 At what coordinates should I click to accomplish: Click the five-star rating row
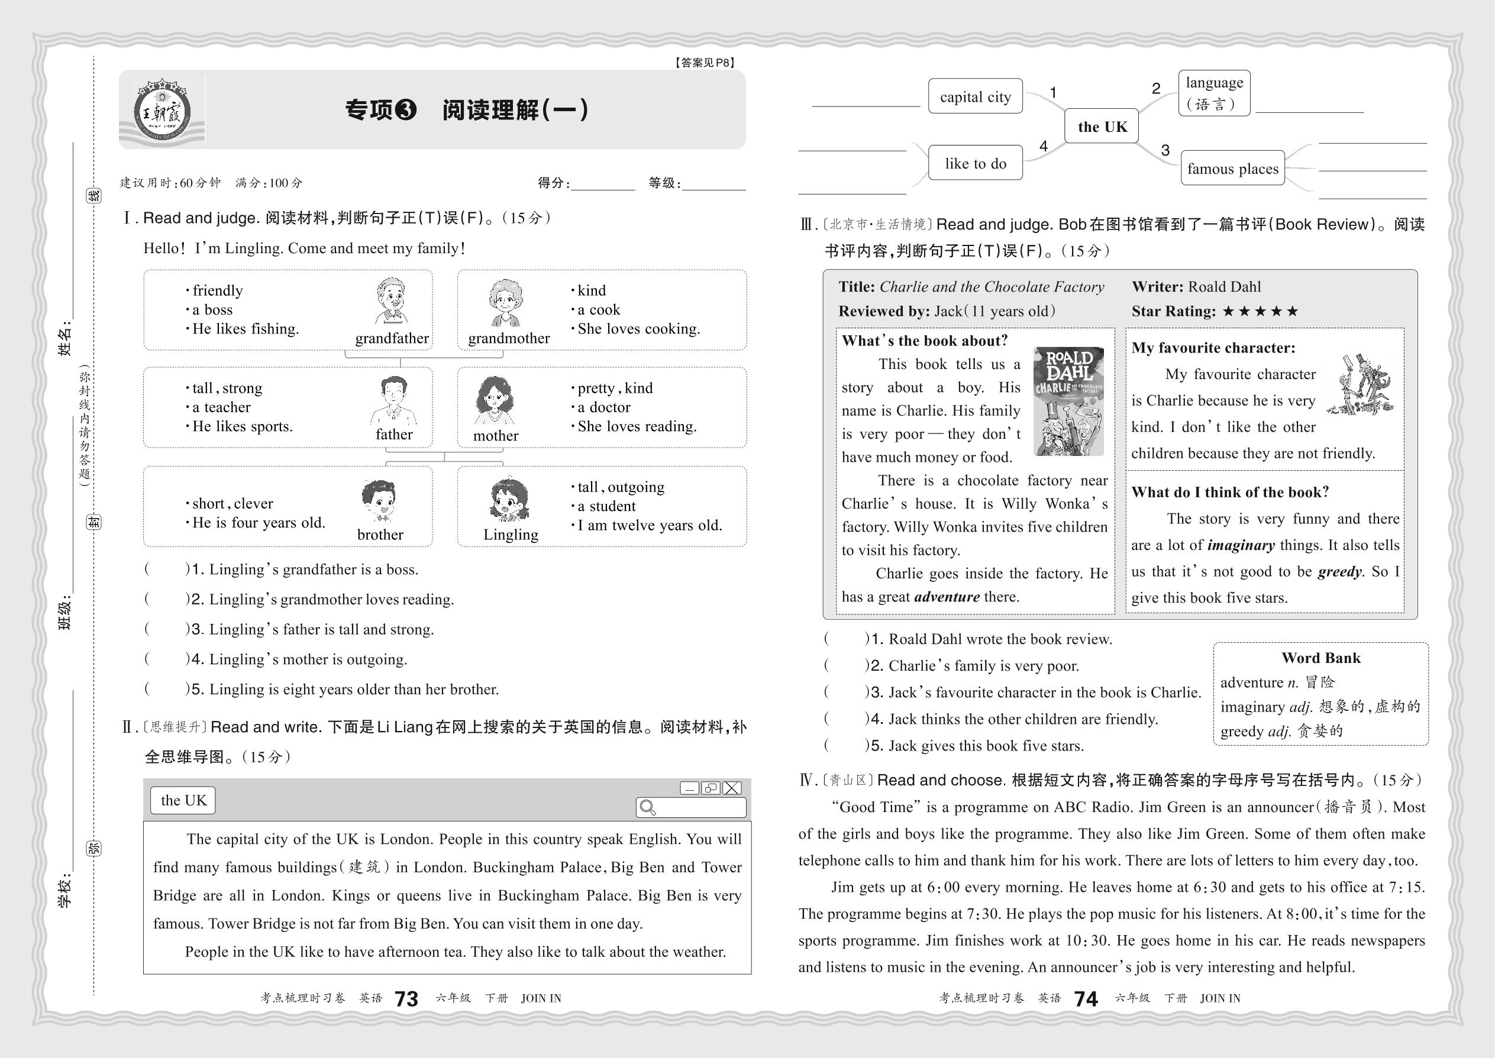tap(1260, 312)
